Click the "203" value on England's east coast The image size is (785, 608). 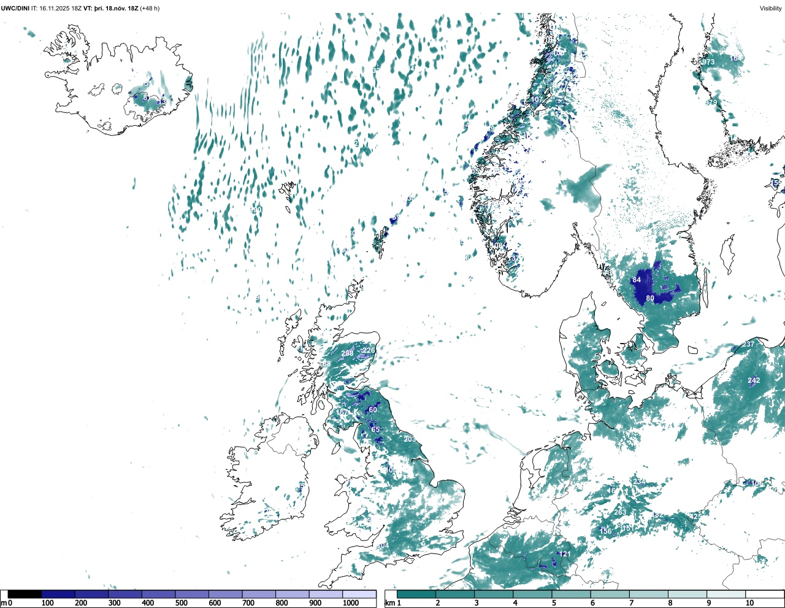tap(410, 439)
